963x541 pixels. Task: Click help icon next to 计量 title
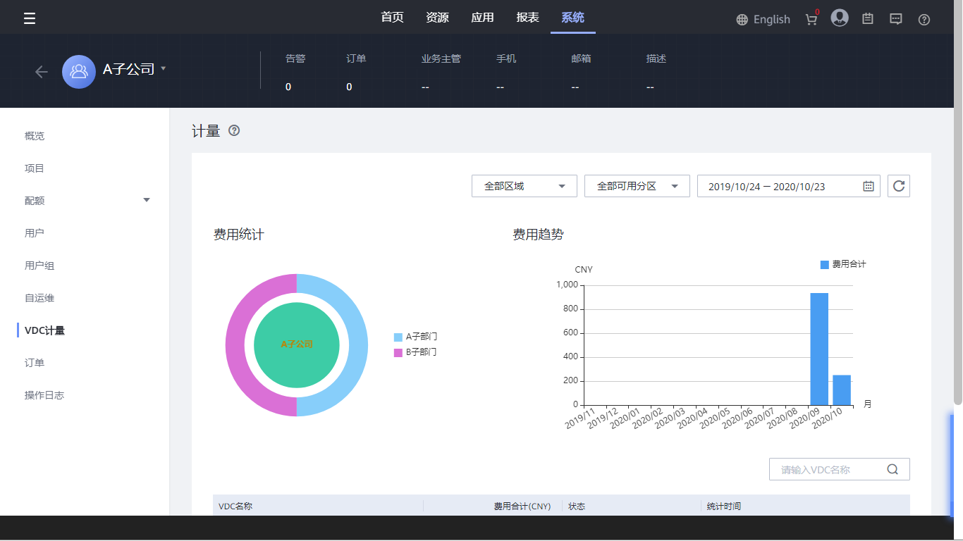click(x=234, y=130)
